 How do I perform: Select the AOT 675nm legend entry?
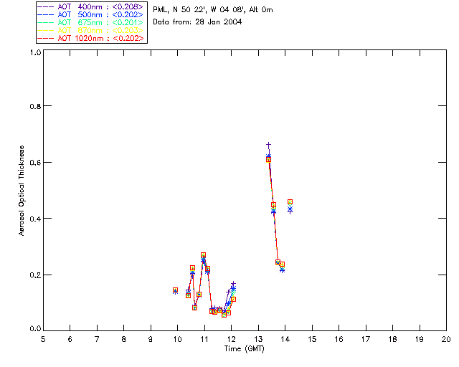(x=90, y=22)
